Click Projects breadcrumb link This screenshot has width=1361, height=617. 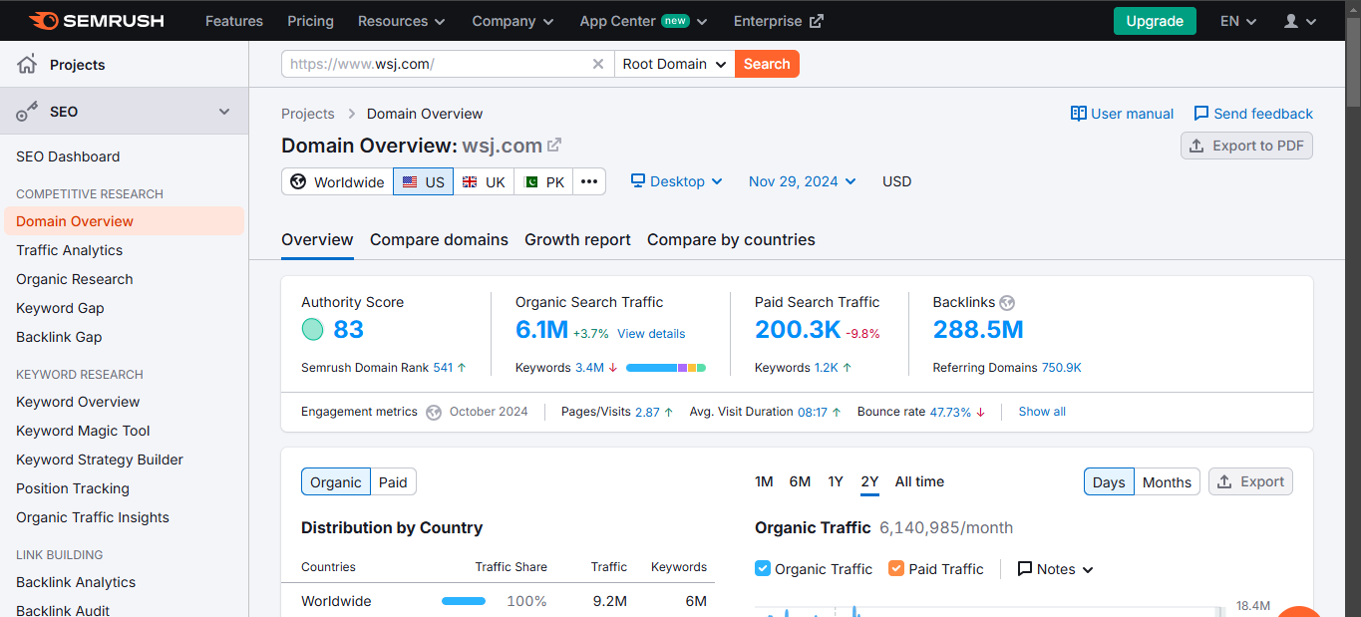tap(308, 114)
